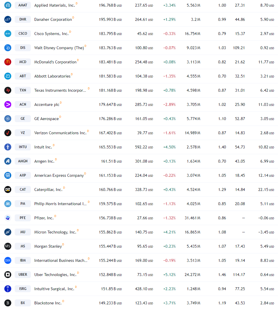Click the Morgan Stanley MS logo icon
Viewport: 278px width, 309px height.
tap(8, 246)
